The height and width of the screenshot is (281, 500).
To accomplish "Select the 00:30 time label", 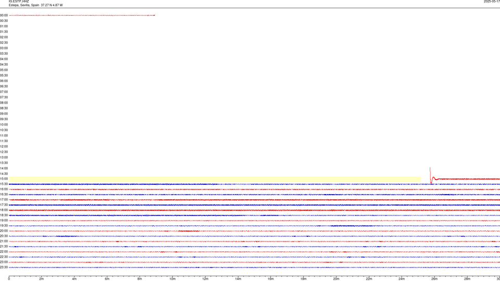I will [x=4, y=21].
